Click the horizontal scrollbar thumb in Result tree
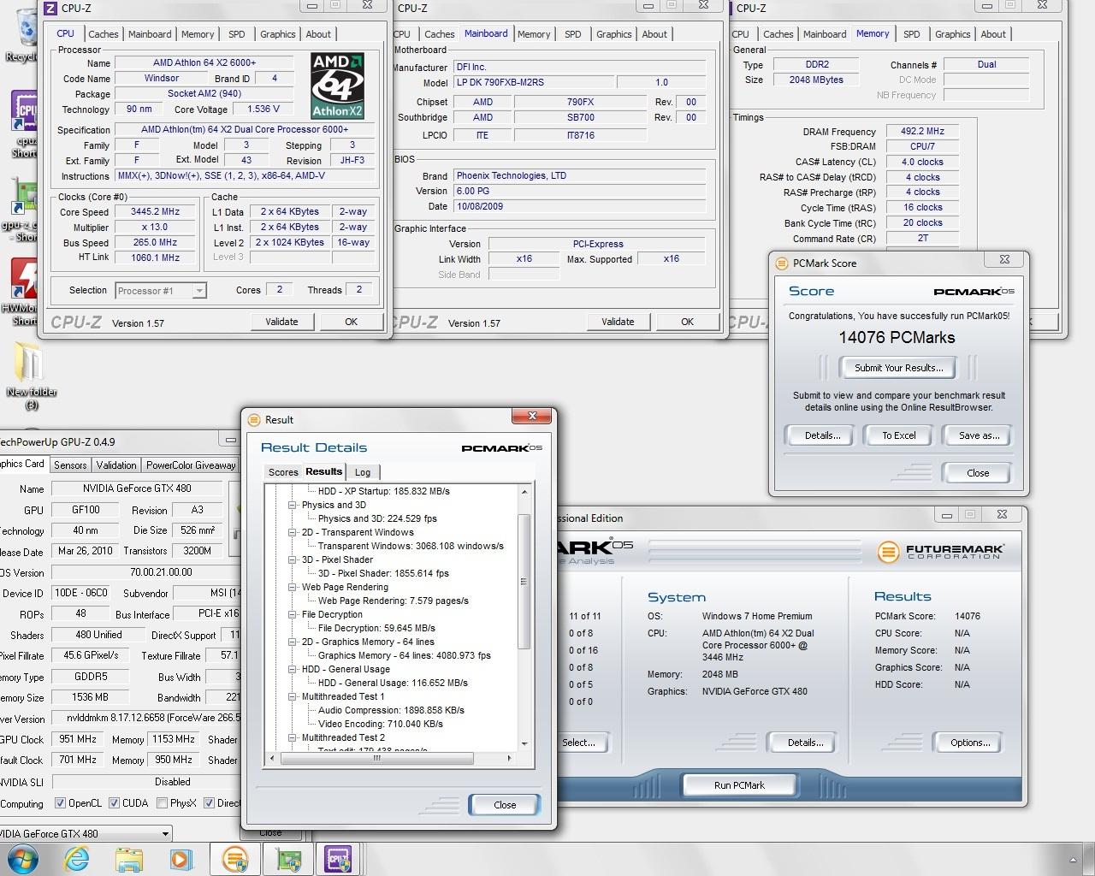The height and width of the screenshot is (876, 1095). 376,758
